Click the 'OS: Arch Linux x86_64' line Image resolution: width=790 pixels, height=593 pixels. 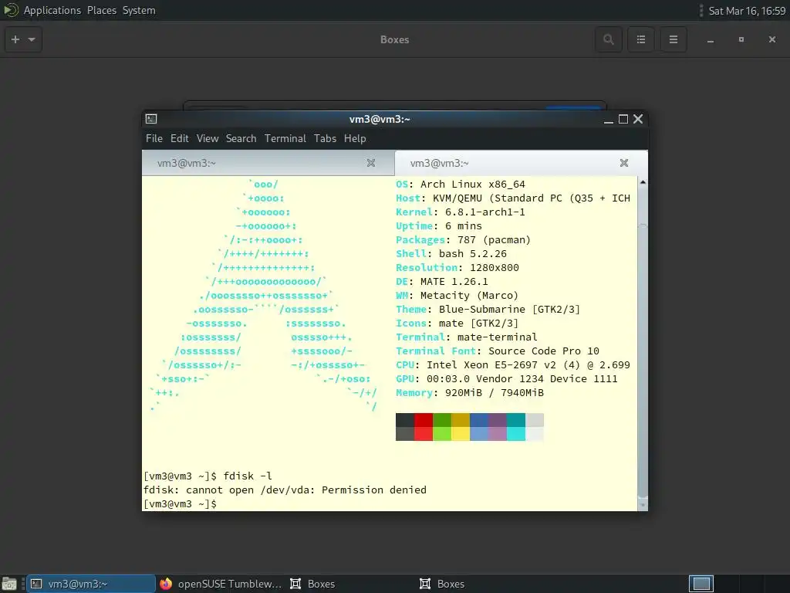461,185
